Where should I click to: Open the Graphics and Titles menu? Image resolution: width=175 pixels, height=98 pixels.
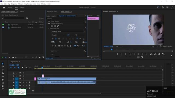[x=30, y=4]
